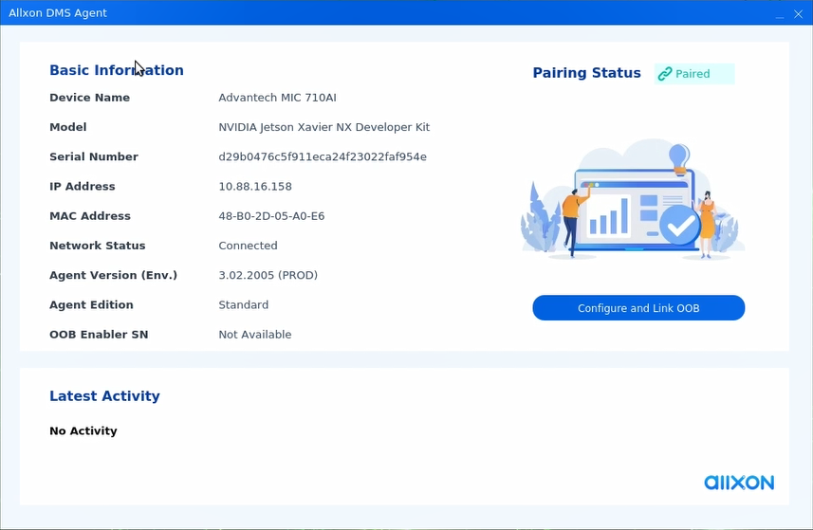Click the bar chart in the illustration

point(608,217)
